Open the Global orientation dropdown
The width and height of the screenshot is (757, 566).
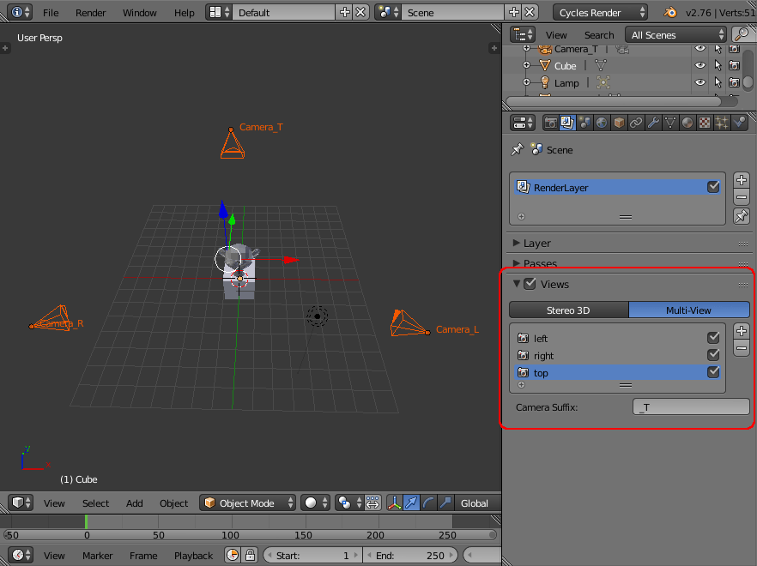(477, 503)
